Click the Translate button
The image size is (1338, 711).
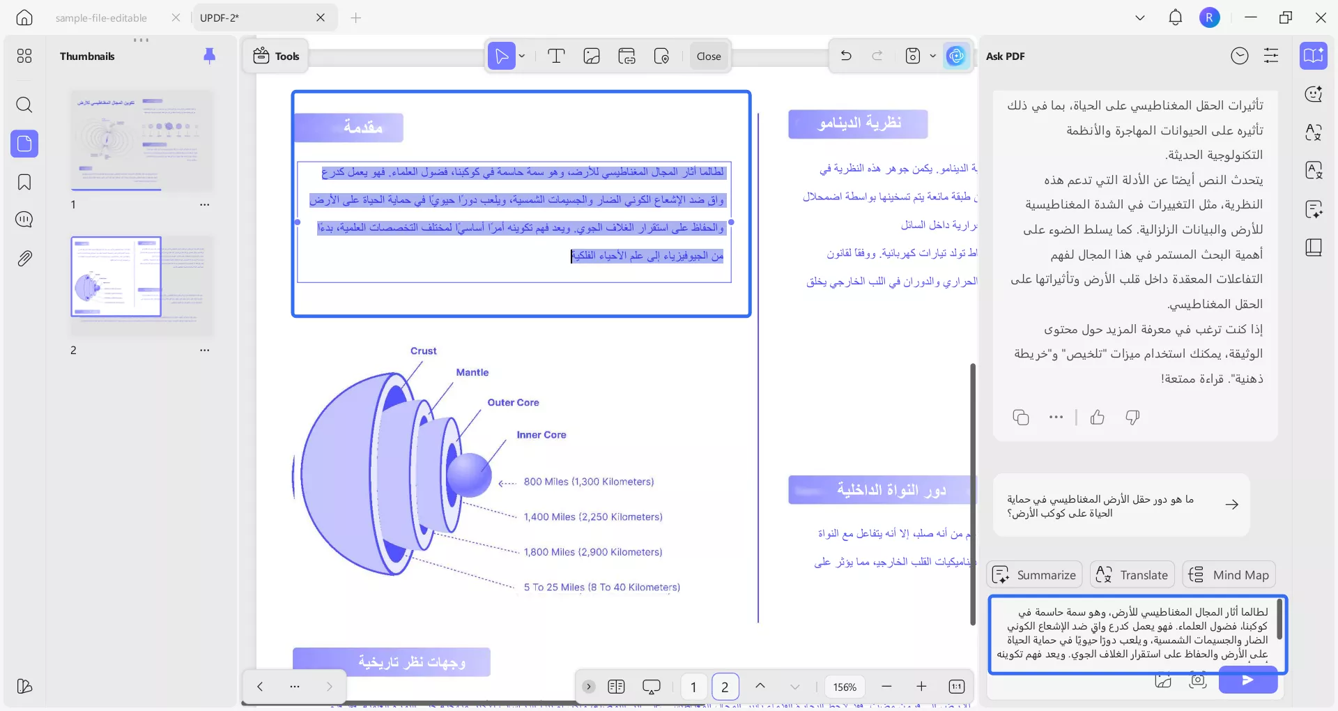pyautogui.click(x=1131, y=574)
